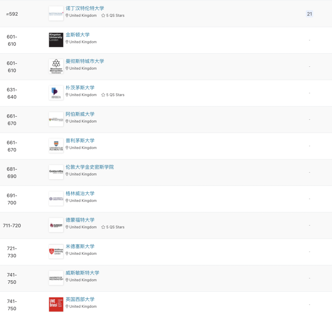Click rank "741-750" in the 威斯敏斯特大学 row
The width and height of the screenshot is (332, 317).
click(x=12, y=279)
